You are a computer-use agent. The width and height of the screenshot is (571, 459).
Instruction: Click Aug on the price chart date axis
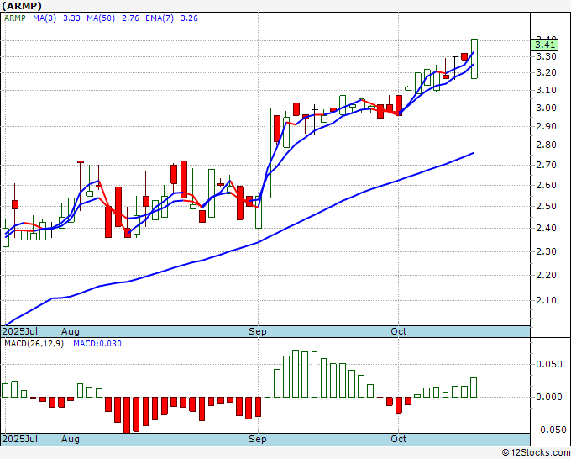click(x=71, y=331)
